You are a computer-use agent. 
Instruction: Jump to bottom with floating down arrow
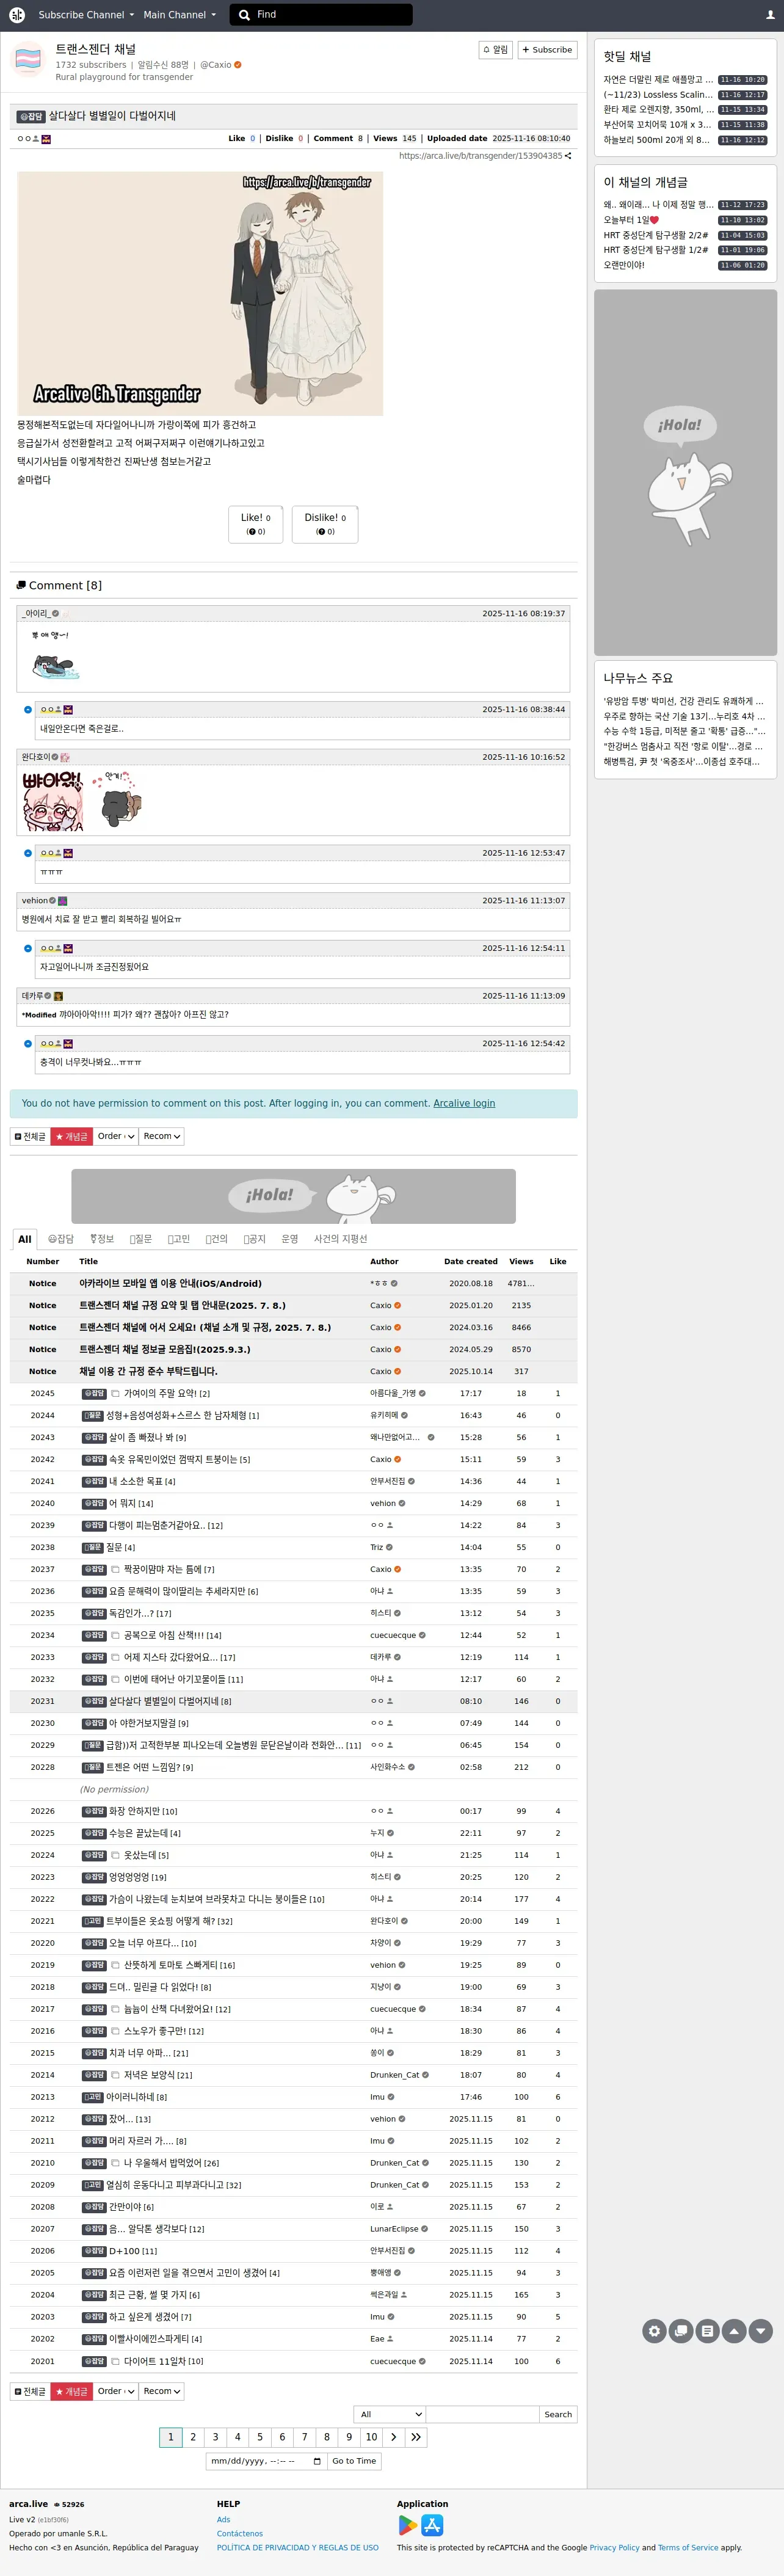pos(761,2330)
